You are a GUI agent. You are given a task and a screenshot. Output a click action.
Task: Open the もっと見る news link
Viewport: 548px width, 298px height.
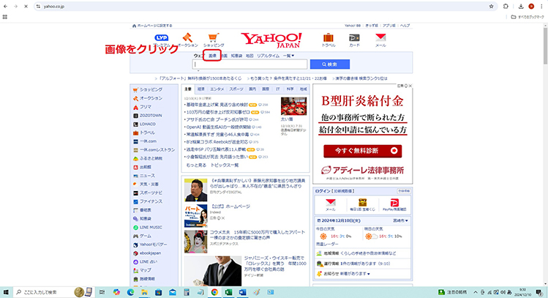pyautogui.click(x=196, y=165)
